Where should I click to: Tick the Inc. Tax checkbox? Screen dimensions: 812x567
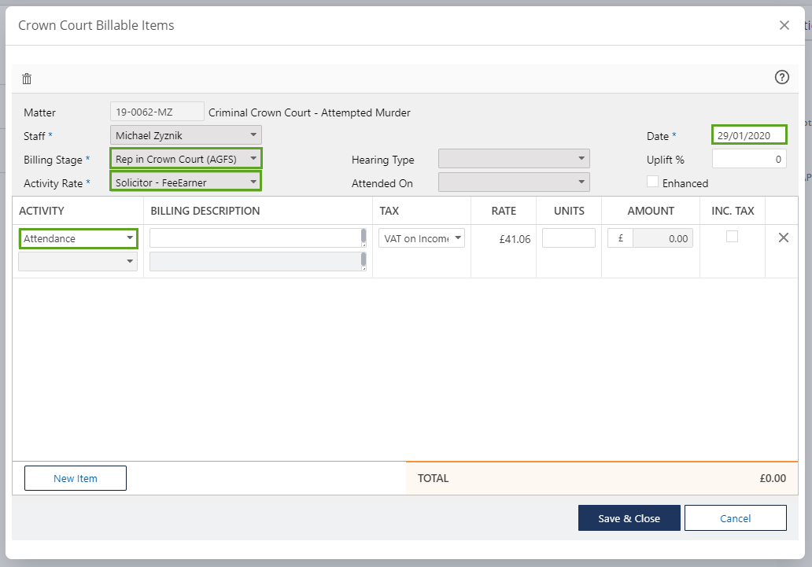(x=732, y=236)
